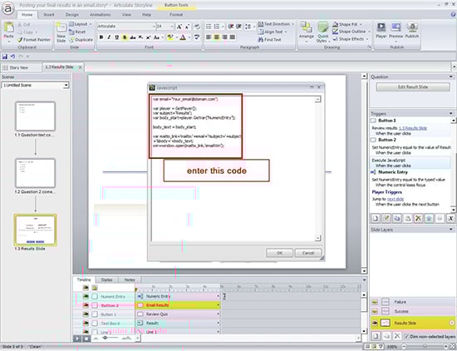This screenshot has height=351, width=457.
Task: Undo the last action
Action: [x=12, y=57]
